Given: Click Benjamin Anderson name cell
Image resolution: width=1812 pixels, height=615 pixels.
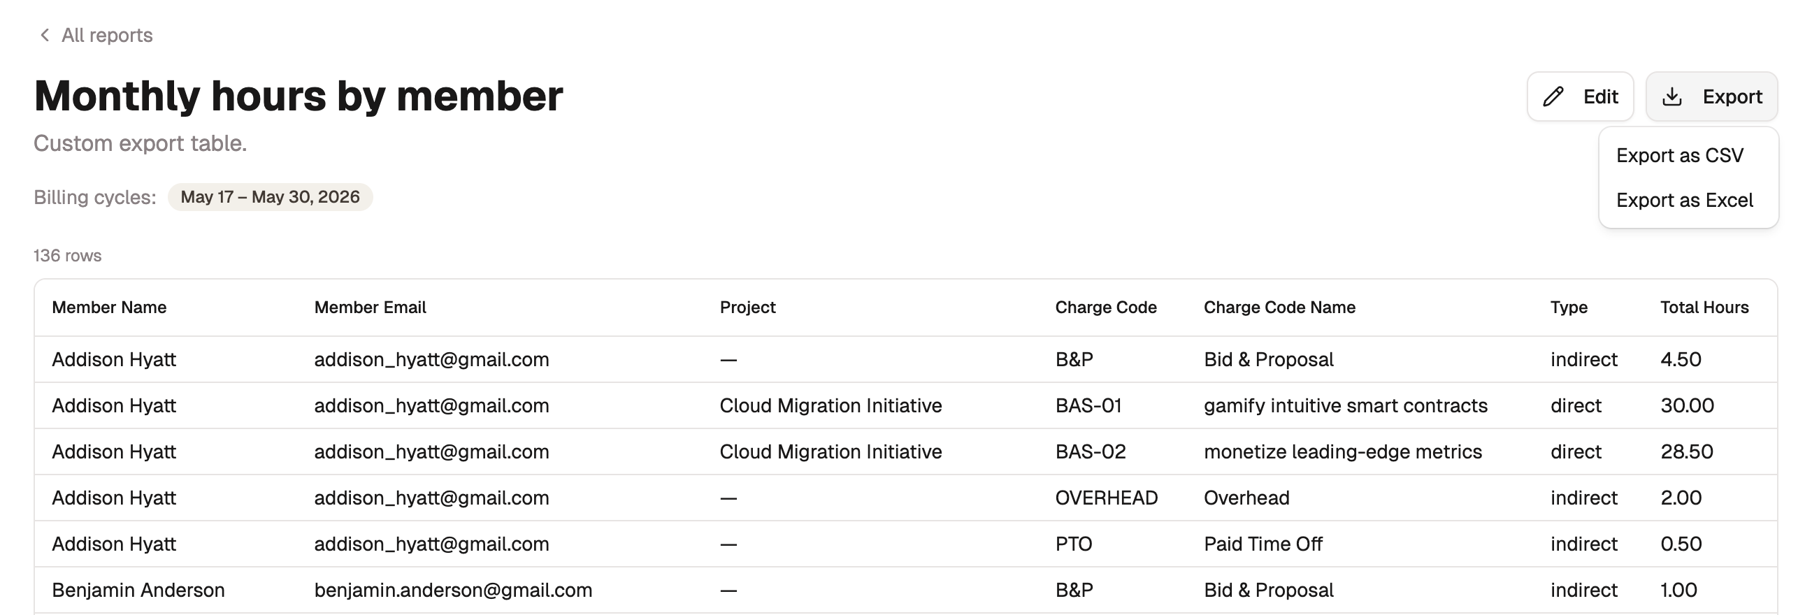Looking at the screenshot, I should pyautogui.click(x=138, y=590).
